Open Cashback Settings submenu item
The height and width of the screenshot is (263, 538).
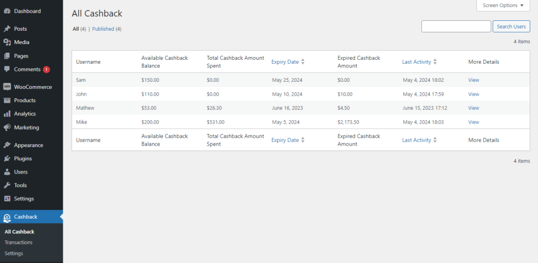coord(14,253)
